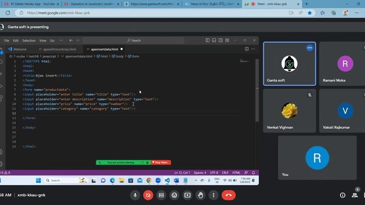
Task: Click vcube in breadcrumb path
Action: 21,56
